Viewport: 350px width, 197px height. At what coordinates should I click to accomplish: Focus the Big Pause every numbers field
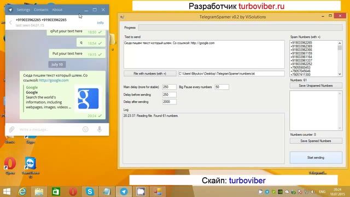point(221,87)
